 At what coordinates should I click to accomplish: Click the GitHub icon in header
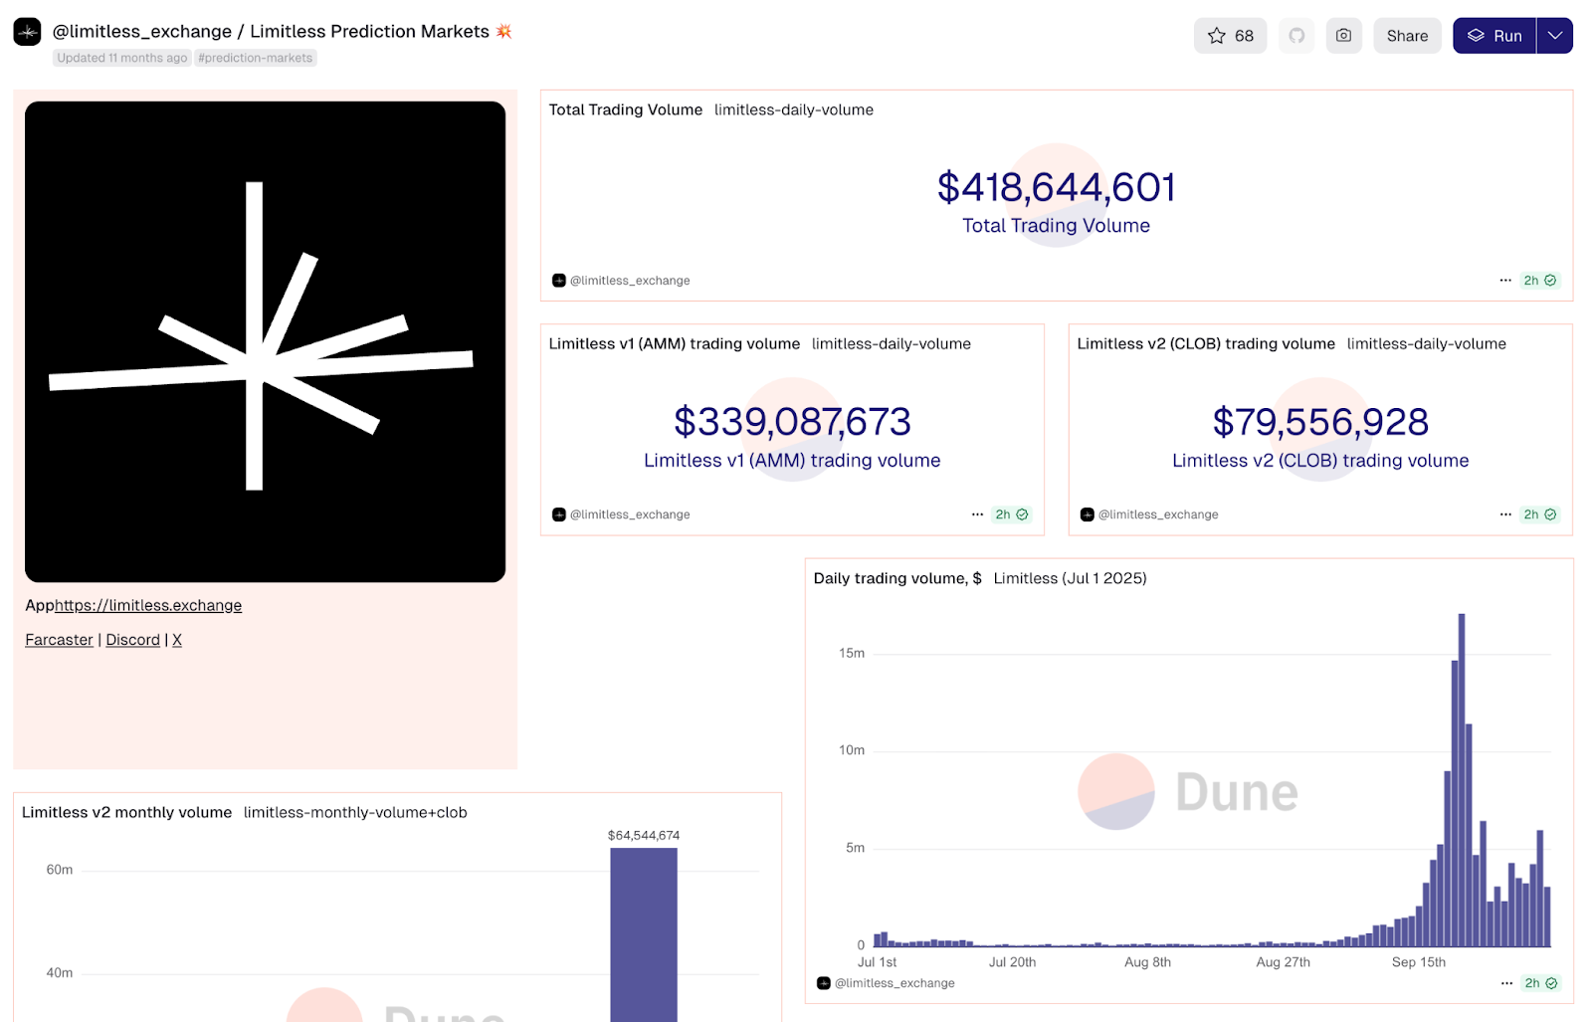pyautogui.click(x=1296, y=36)
